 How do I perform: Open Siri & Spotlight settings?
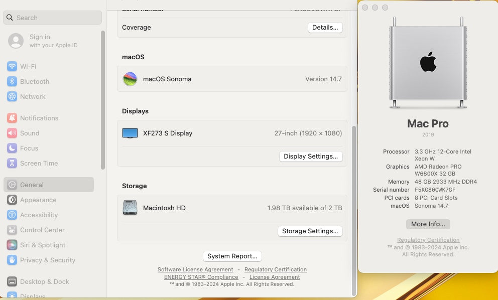(12, 245)
